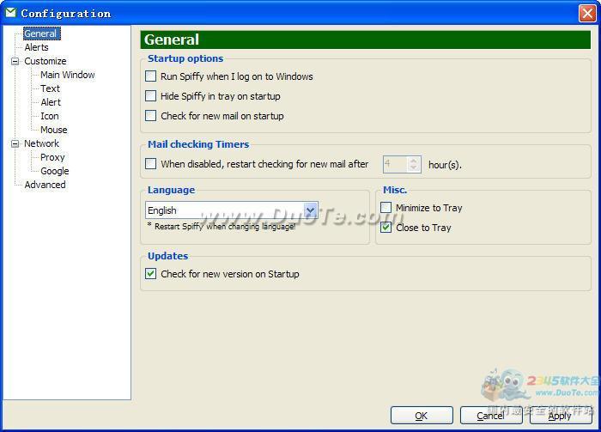Viewport: 601px width, 432px height.
Task: Enable Run Spiffy when I log on
Action: click(x=150, y=76)
